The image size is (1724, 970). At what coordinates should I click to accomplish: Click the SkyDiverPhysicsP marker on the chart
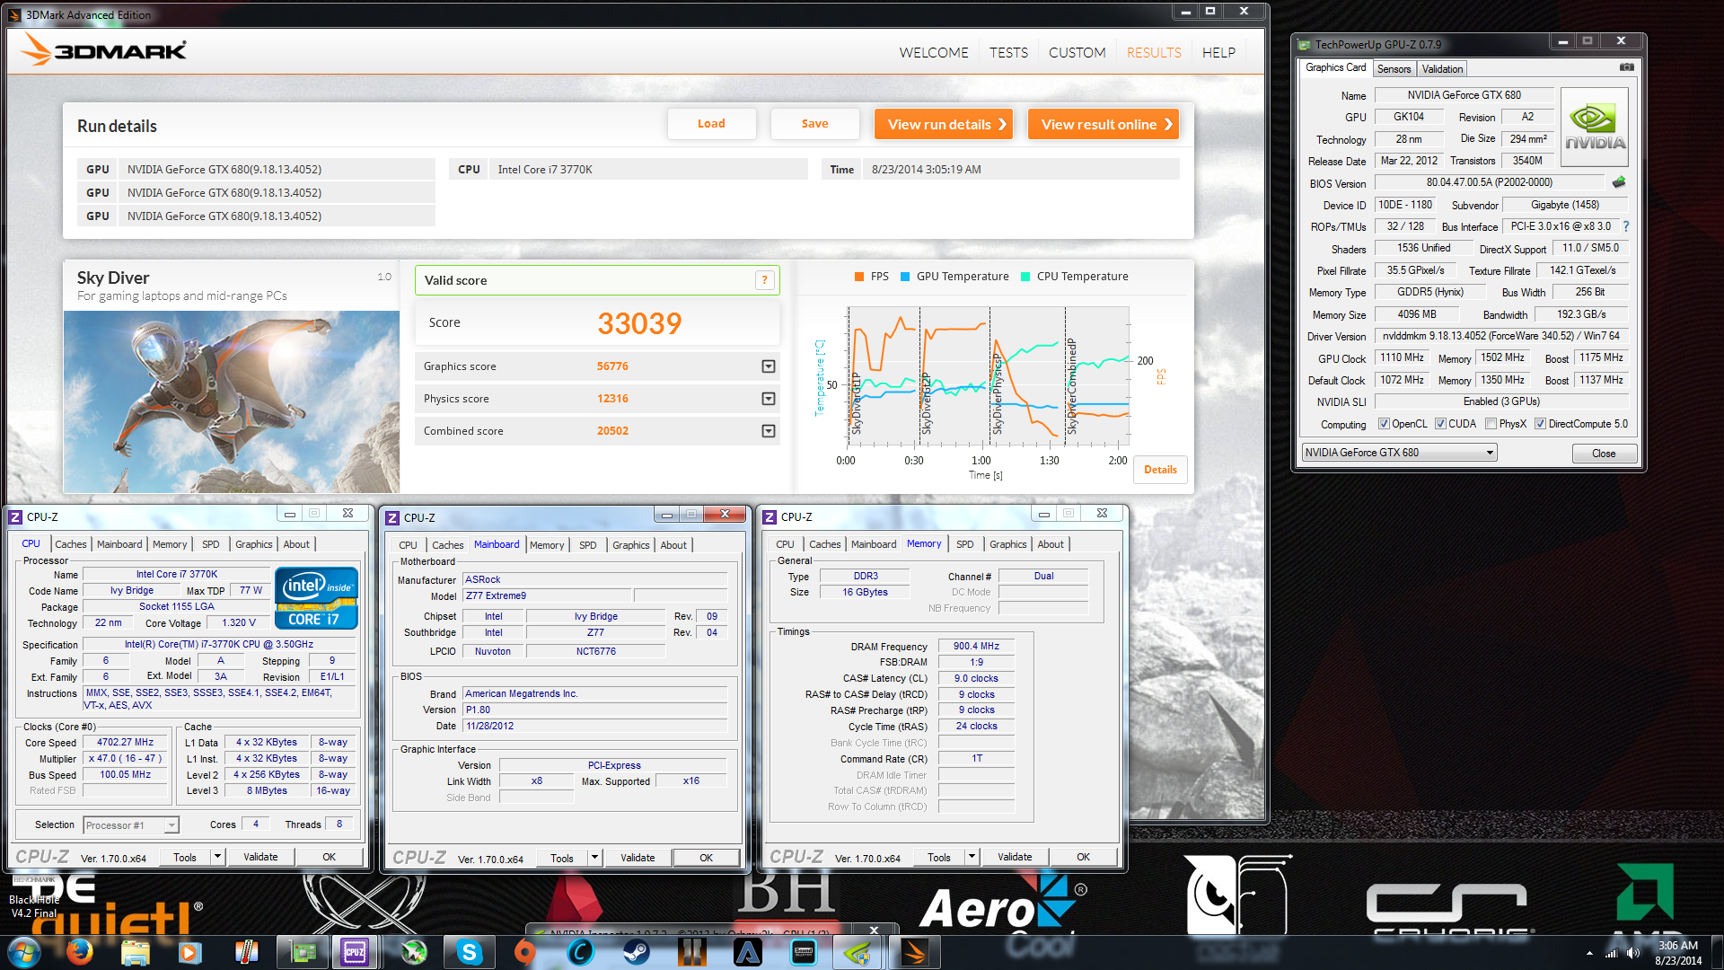point(996,395)
